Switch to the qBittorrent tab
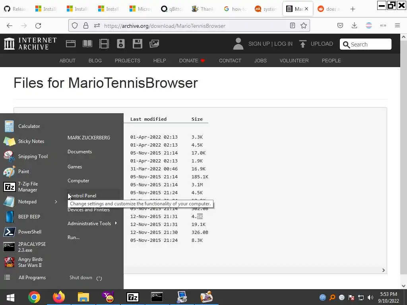407x305 pixels. (172, 9)
